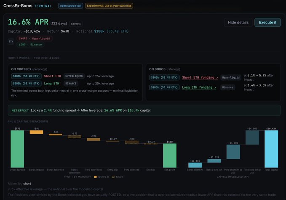The width and height of the screenshot is (286, 200).
Task: Click the NET EFFECT label
Action: pyautogui.click(x=20, y=111)
